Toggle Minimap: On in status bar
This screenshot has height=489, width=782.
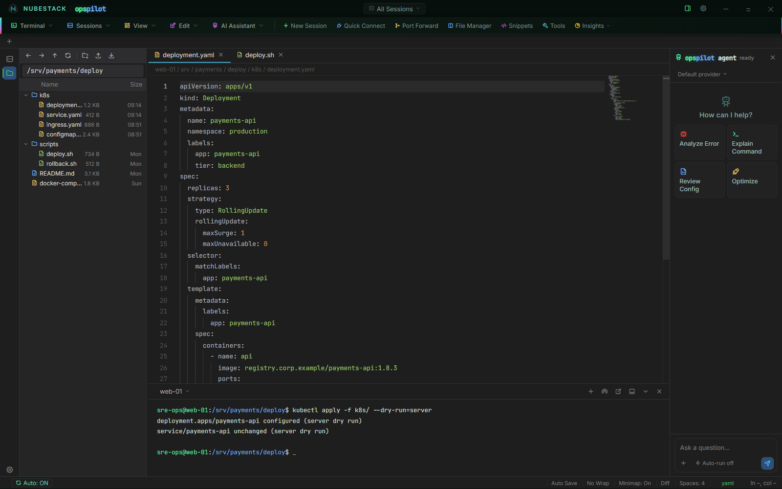tap(635, 483)
